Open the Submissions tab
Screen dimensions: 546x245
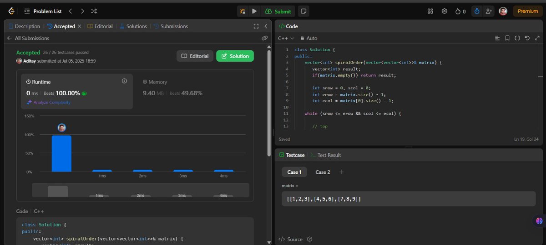[x=171, y=26]
